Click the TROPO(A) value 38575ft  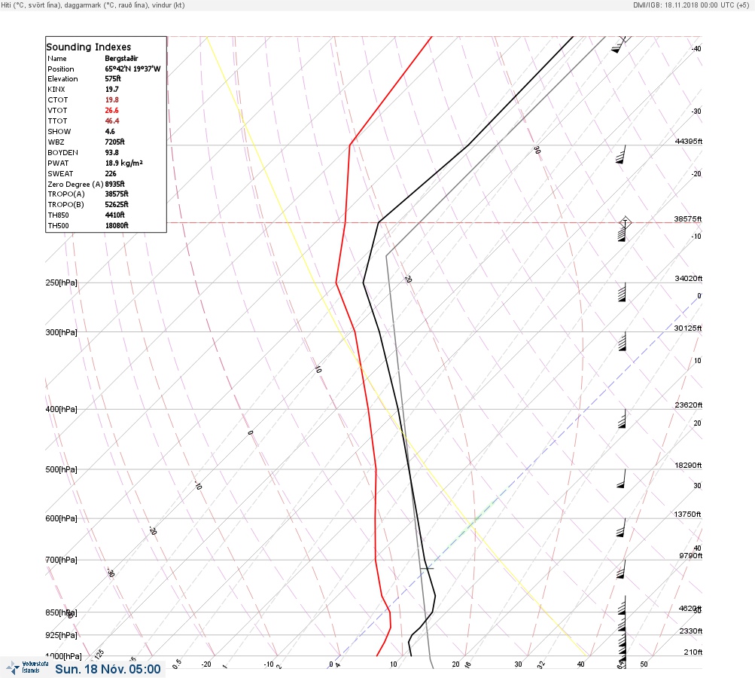tap(117, 194)
